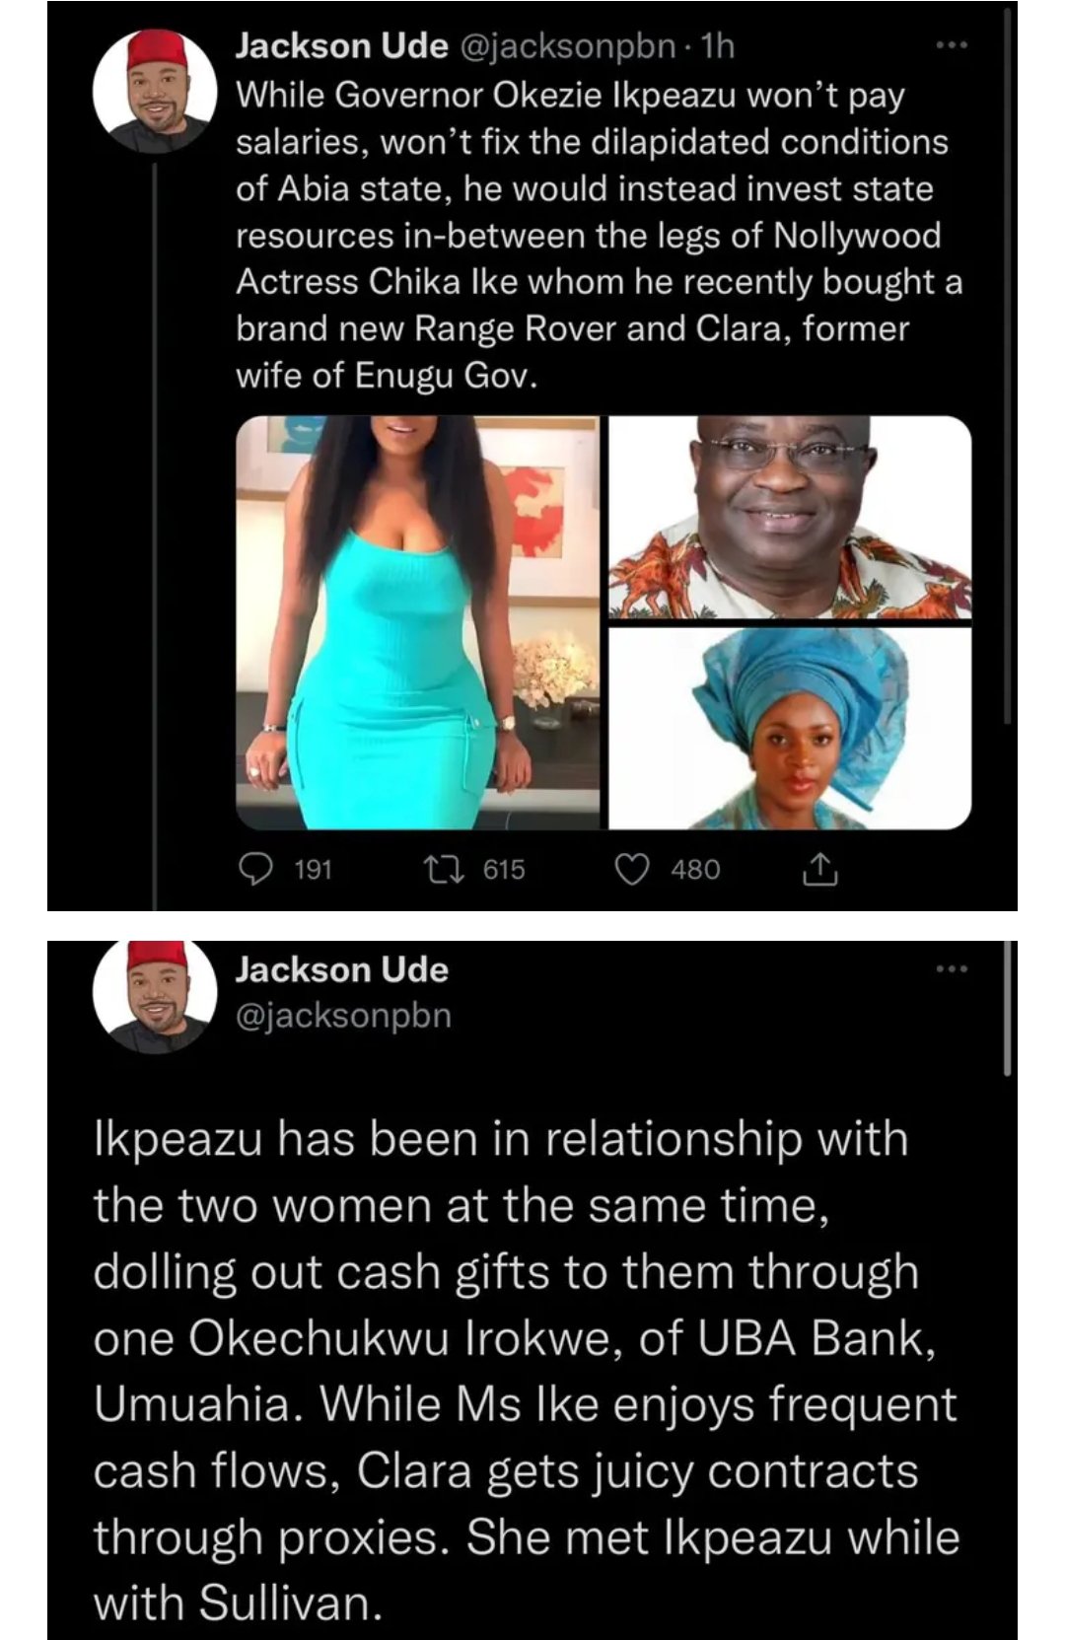
Task: Click the share icon on first tweet
Action: [x=820, y=869]
